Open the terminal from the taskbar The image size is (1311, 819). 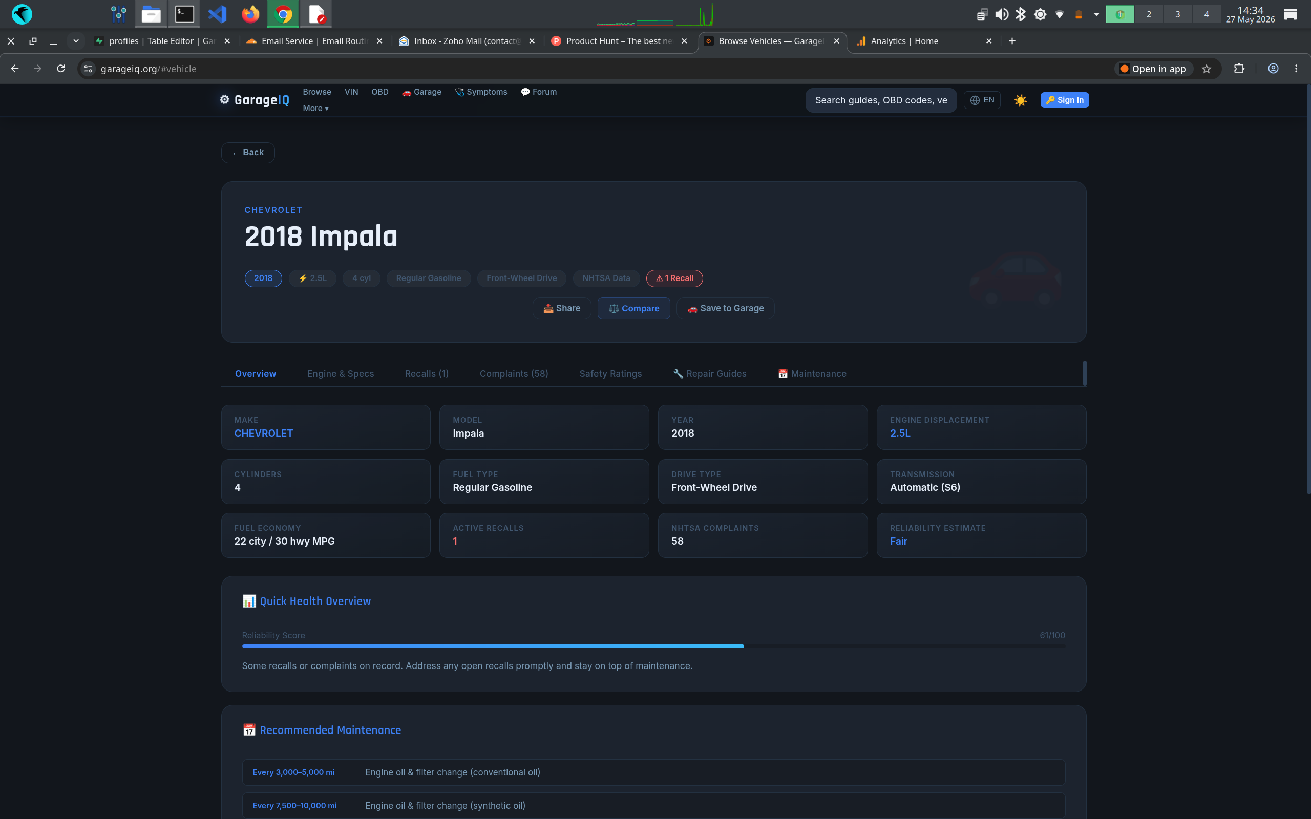pyautogui.click(x=184, y=14)
